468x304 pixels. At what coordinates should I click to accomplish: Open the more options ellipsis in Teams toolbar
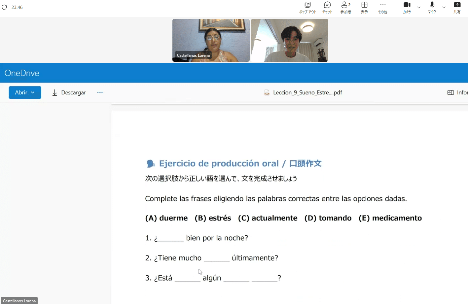(383, 7)
